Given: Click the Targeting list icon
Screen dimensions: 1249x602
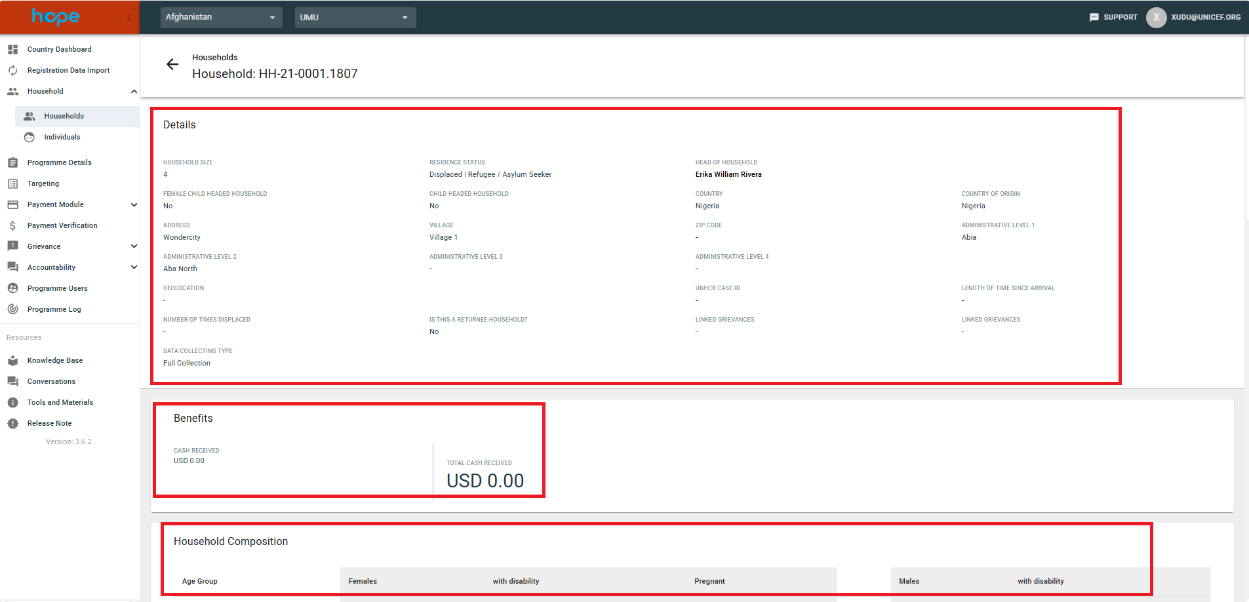Looking at the screenshot, I should (12, 183).
